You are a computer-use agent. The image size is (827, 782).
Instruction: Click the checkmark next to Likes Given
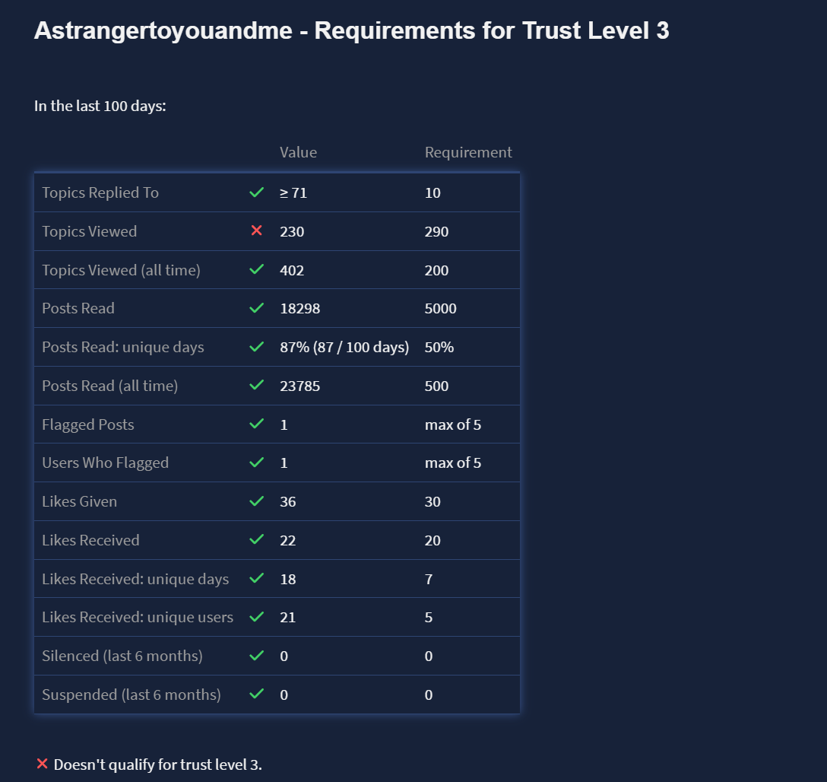click(x=256, y=501)
